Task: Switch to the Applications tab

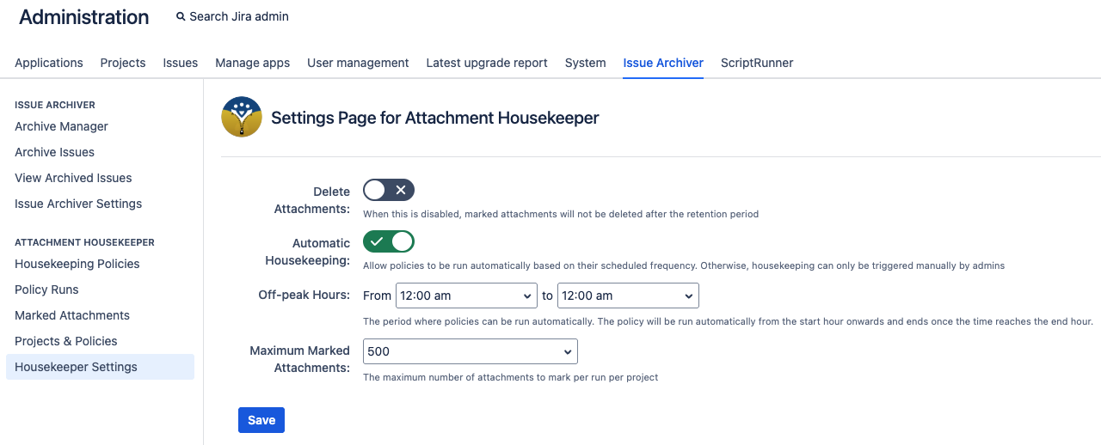Action: pos(49,63)
